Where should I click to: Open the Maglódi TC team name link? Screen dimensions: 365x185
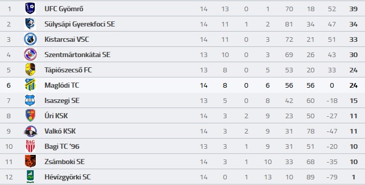(x=62, y=85)
